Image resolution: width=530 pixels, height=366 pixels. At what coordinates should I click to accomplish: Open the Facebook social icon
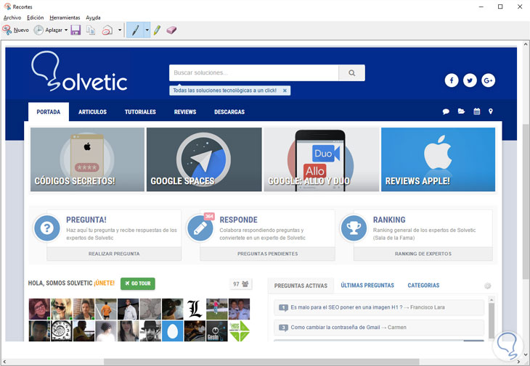coord(452,80)
